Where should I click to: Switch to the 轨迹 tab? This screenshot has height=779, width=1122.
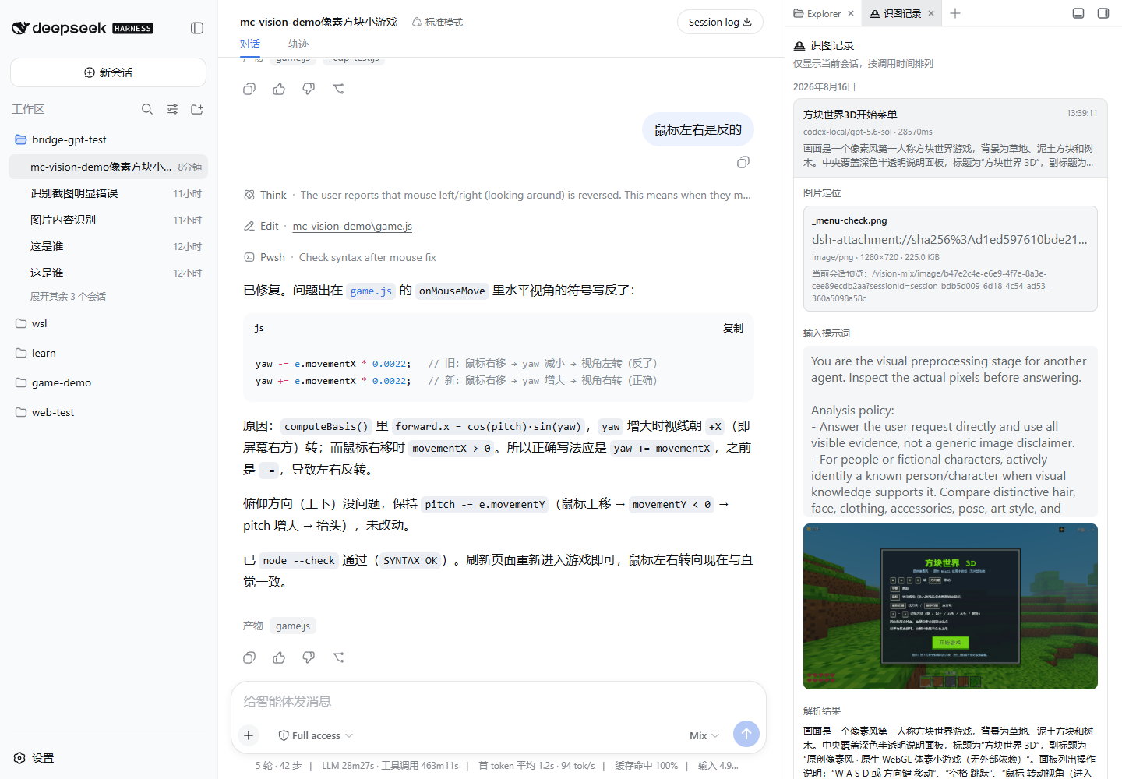298,44
